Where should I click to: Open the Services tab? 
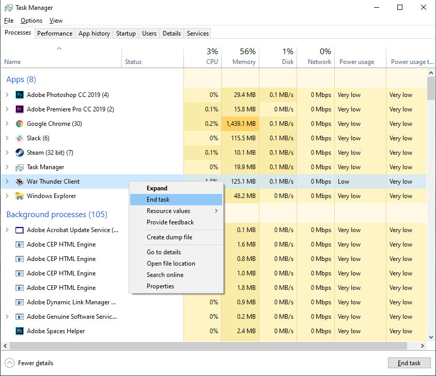coord(198,34)
